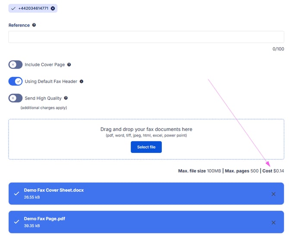
Task: Click checkmark icon on Demo Fax Page.pdf
Action: 16,222
